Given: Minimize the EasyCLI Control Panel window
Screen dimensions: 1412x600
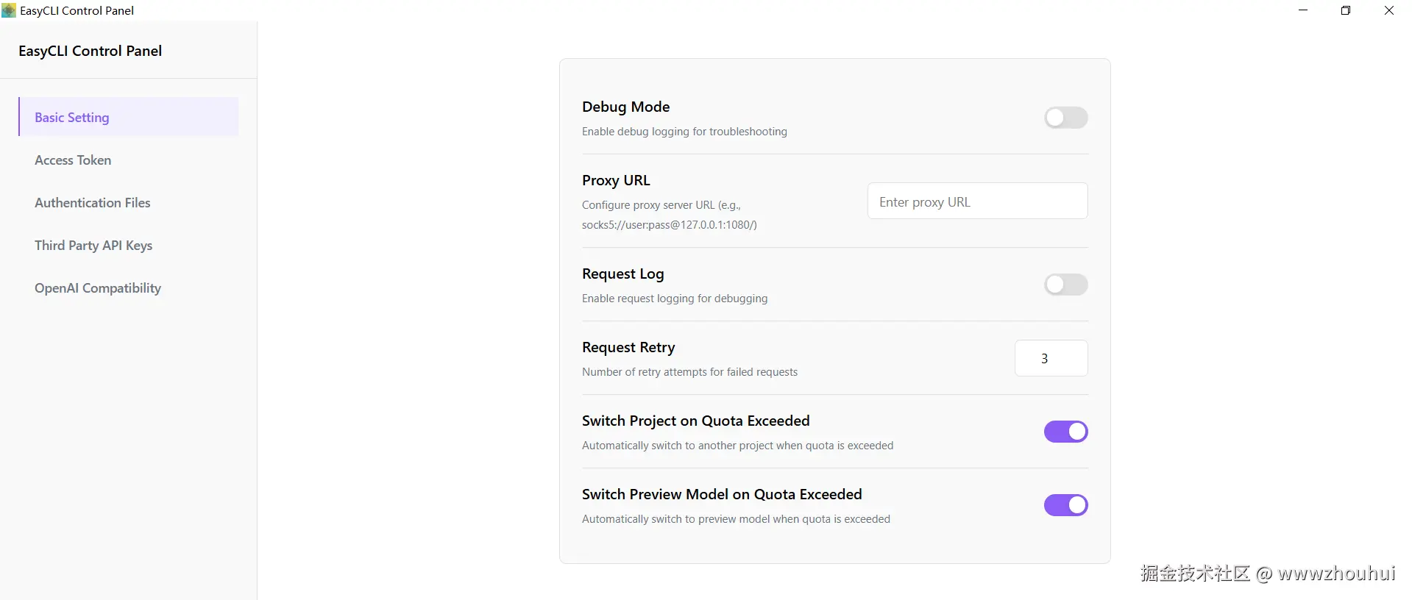Looking at the screenshot, I should point(1303,10).
